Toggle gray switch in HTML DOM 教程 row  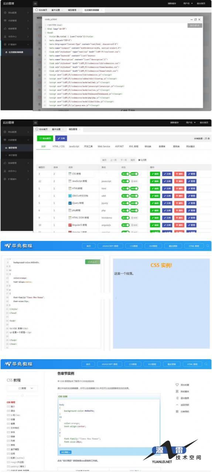pyautogui.click(x=134, y=218)
